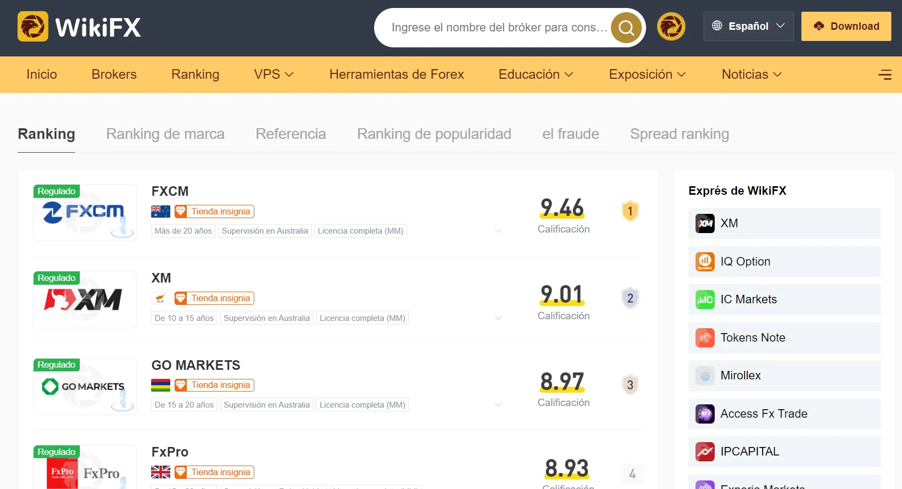Click the silver rank 2 shield badge
The image size is (902, 489).
point(630,298)
